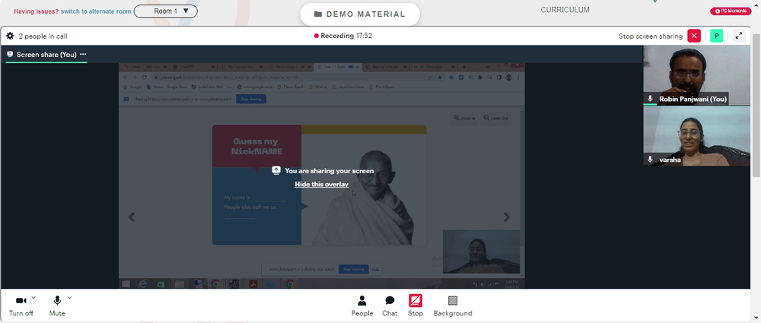Expand microphone options chevron
761x323 pixels.
coord(69,297)
